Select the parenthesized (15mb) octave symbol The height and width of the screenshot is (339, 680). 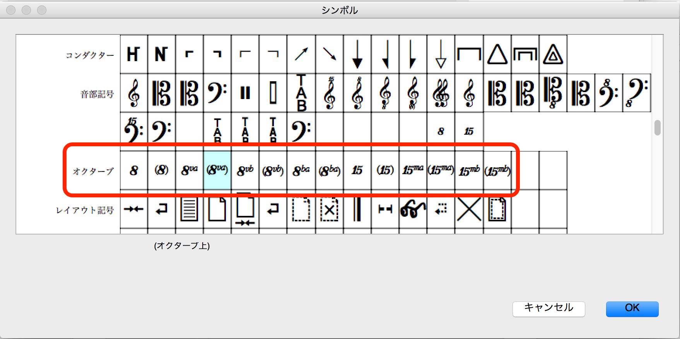[497, 170]
